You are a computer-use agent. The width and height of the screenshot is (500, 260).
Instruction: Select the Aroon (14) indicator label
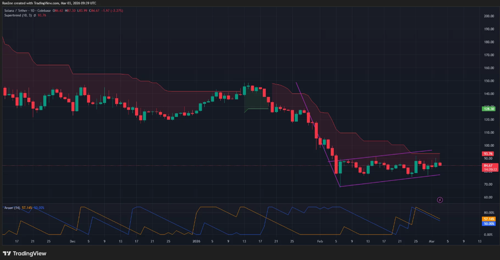point(11,208)
